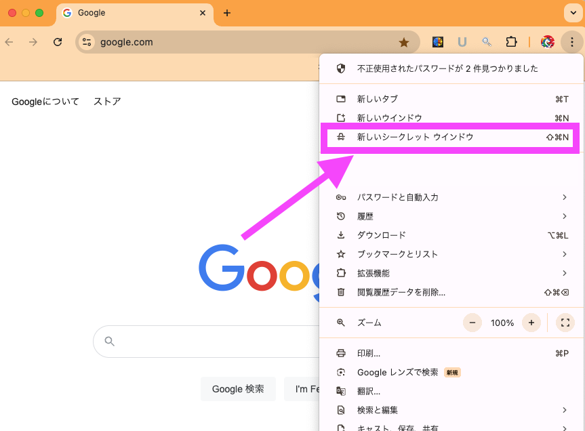The height and width of the screenshot is (431, 585).
Task: Increase zoom with the plus button
Action: (531, 323)
